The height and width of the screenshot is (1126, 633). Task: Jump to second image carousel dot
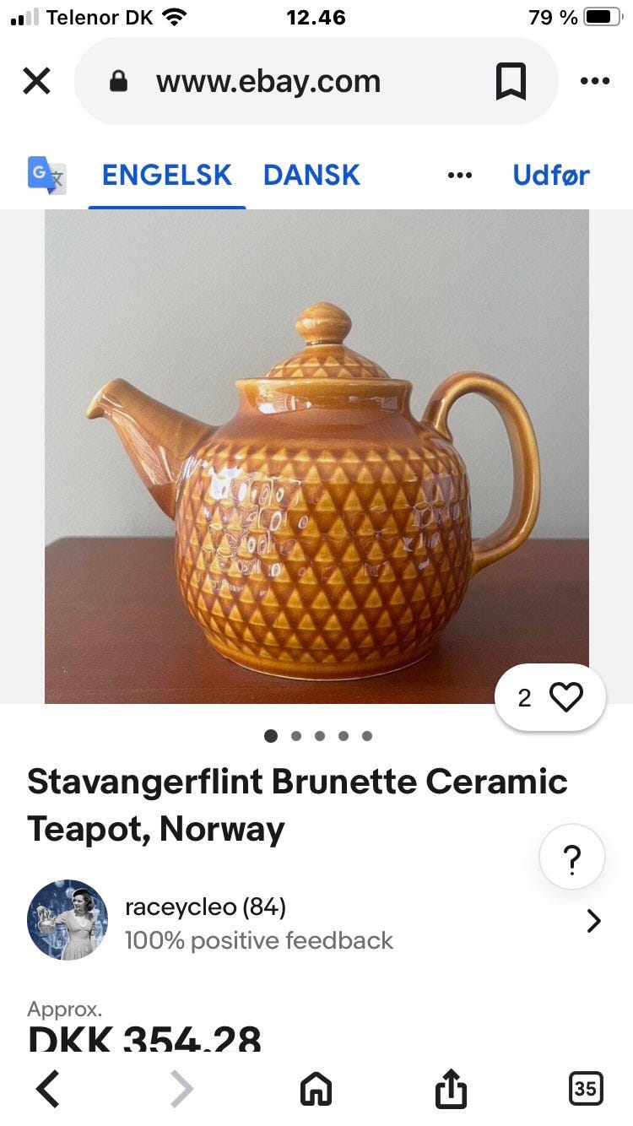point(296,736)
